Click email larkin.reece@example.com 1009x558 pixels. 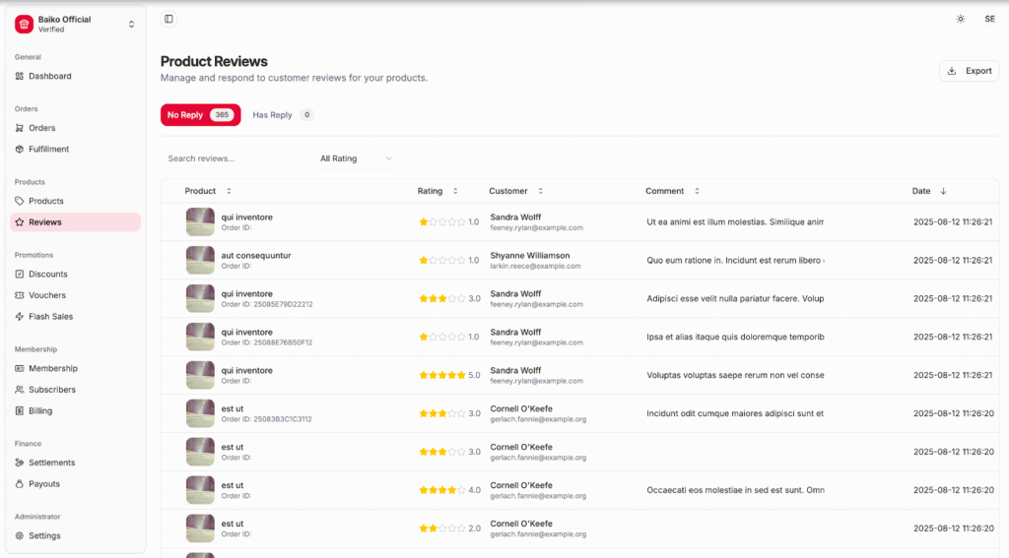pos(535,266)
